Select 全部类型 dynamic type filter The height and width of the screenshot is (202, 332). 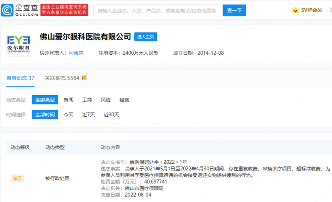click(x=45, y=100)
